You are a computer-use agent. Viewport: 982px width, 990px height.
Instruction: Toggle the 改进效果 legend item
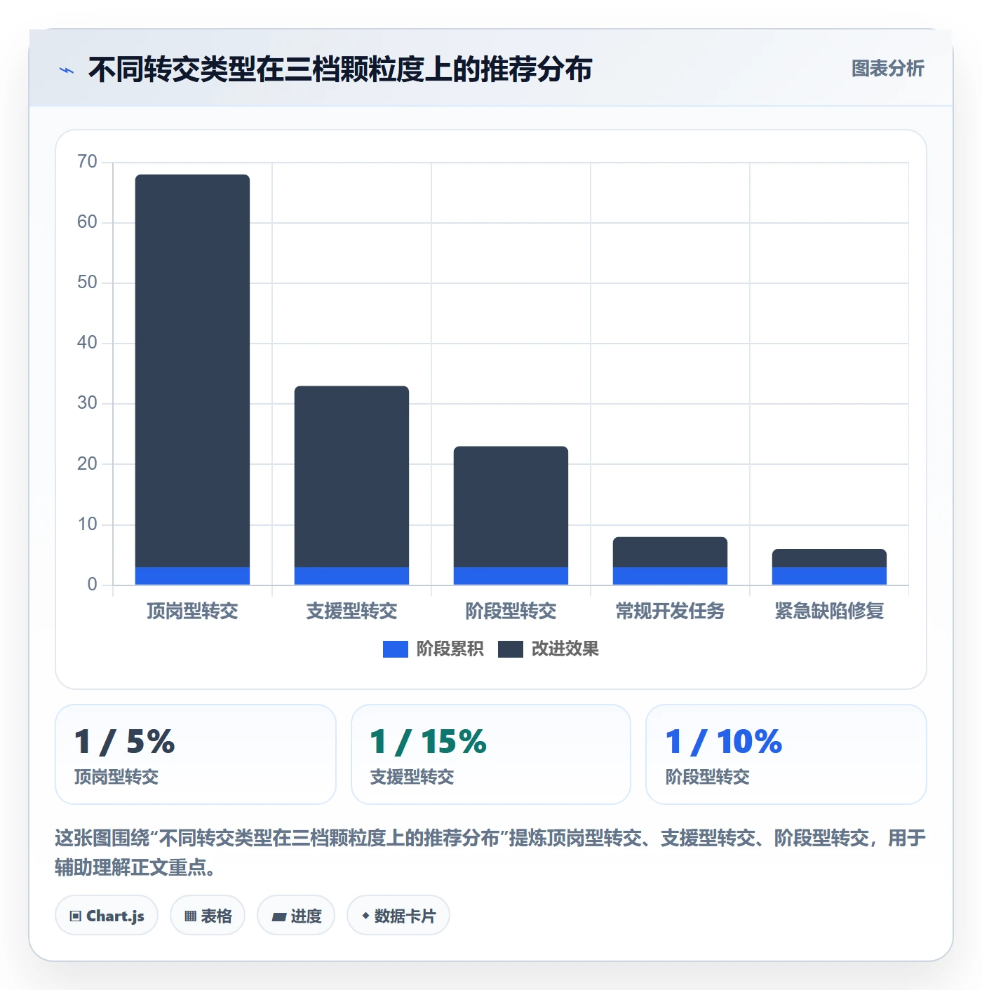[549, 649]
